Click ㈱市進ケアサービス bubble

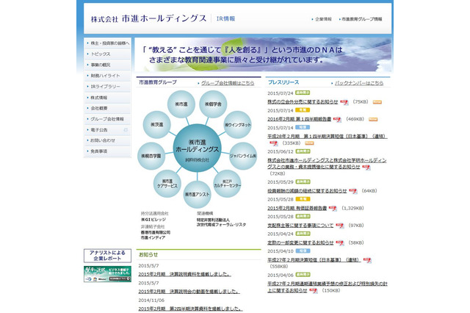[167, 184]
